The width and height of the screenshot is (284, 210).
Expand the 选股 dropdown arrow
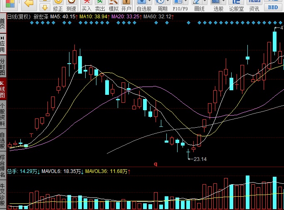(224, 1)
